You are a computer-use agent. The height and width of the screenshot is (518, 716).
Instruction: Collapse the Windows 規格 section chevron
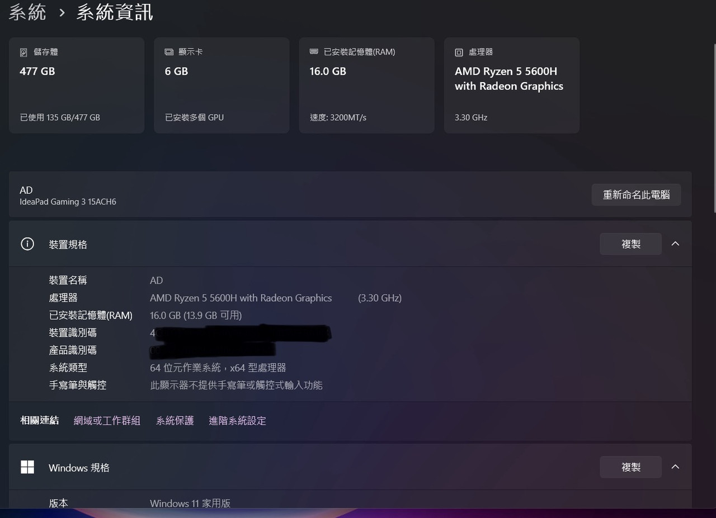pos(675,467)
